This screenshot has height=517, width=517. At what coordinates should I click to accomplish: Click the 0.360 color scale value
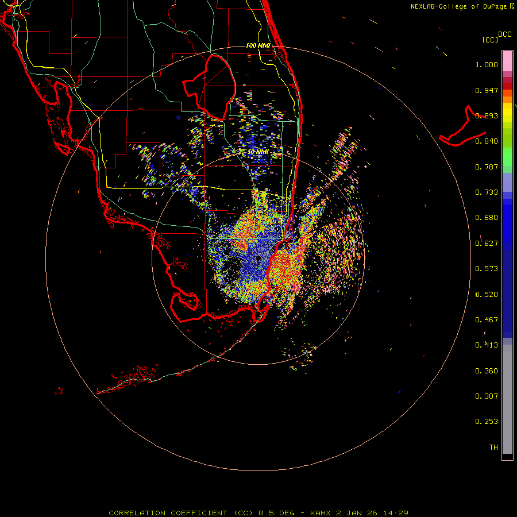coord(487,371)
